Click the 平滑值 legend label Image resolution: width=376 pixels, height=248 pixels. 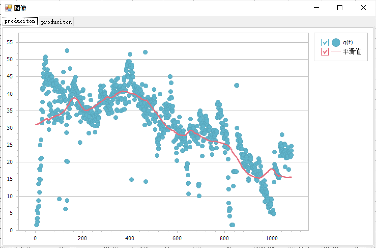click(x=352, y=52)
